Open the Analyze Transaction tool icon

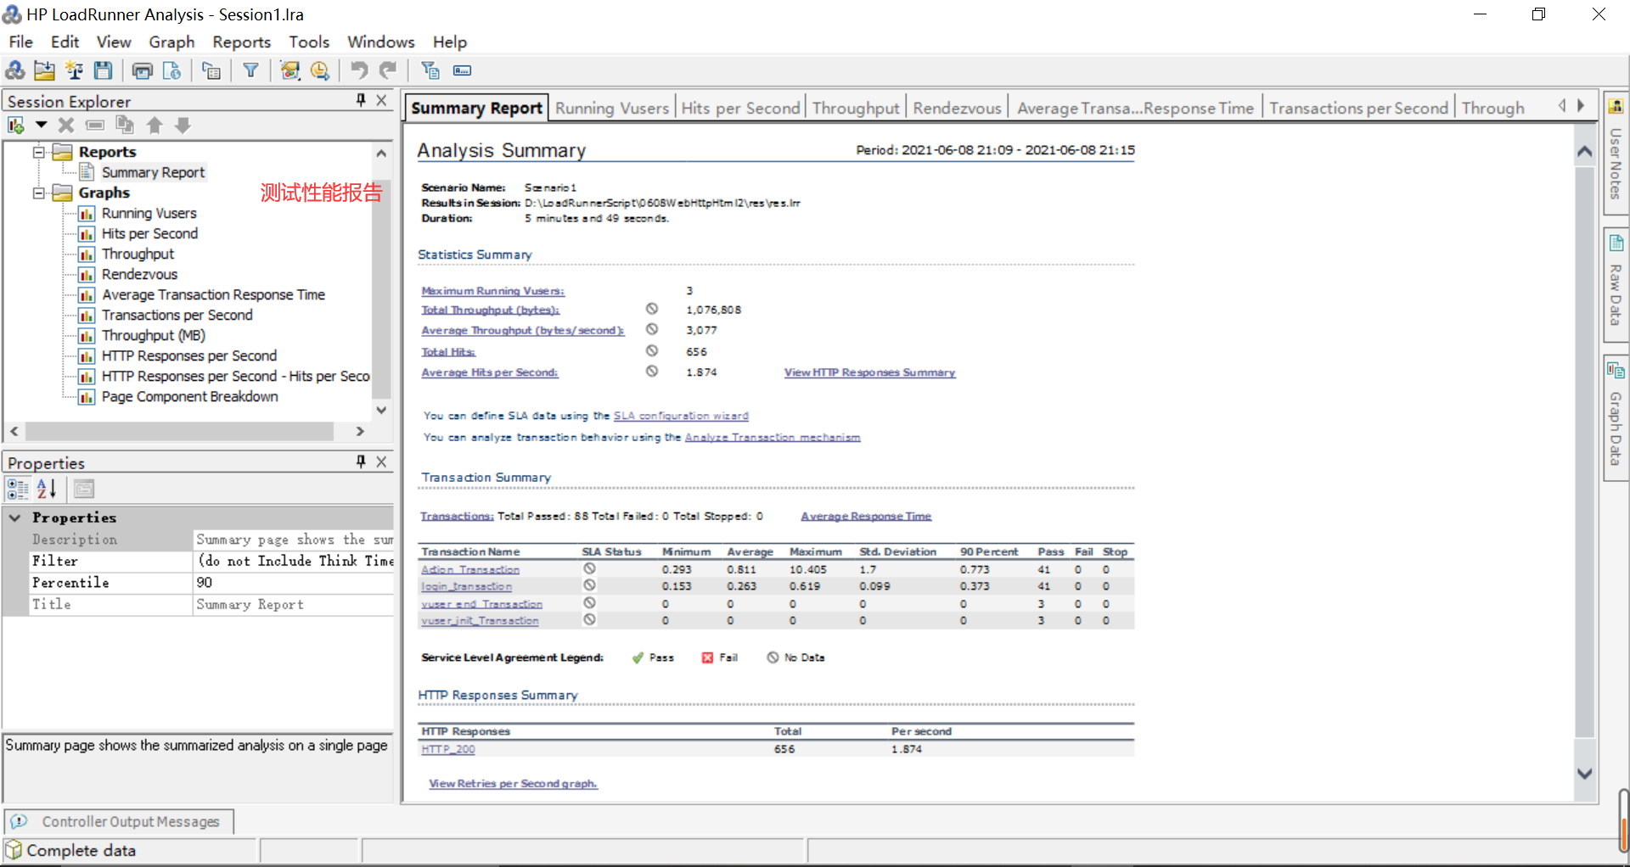(290, 70)
